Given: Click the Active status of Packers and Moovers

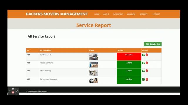Looking at the screenshot, I should (129, 80).
